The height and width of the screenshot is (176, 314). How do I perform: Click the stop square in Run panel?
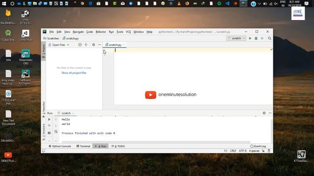coord(49,126)
